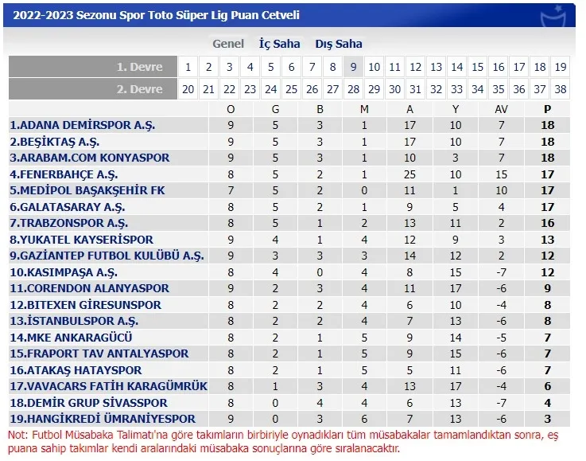
Task: Go to week 20 in 2. Devre
Action: (x=188, y=89)
